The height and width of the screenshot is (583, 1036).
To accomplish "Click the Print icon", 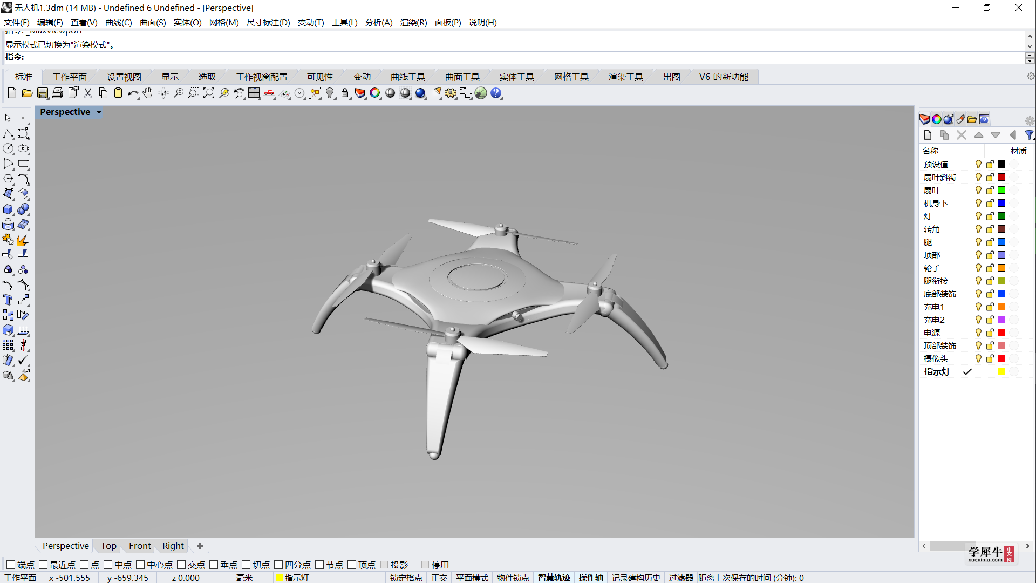I will point(57,93).
